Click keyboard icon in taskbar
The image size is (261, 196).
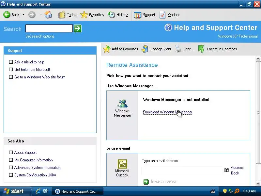213,191
